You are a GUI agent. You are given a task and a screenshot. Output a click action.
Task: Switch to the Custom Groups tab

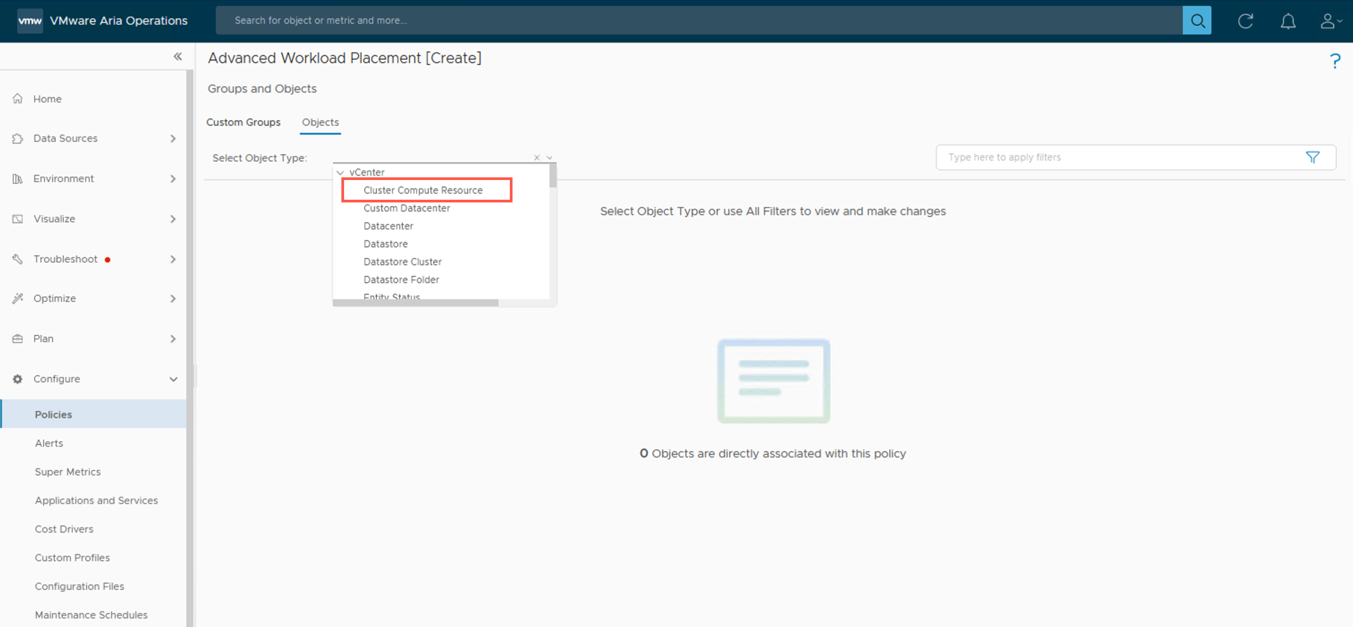point(243,122)
